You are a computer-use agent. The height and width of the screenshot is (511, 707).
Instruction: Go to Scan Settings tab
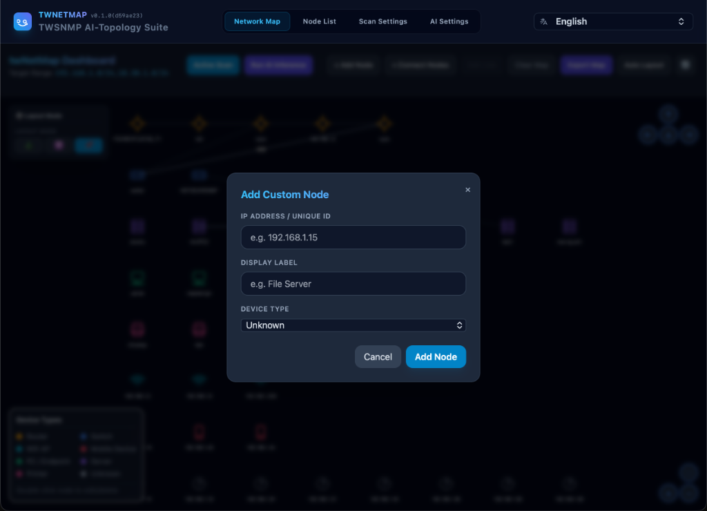tap(382, 21)
